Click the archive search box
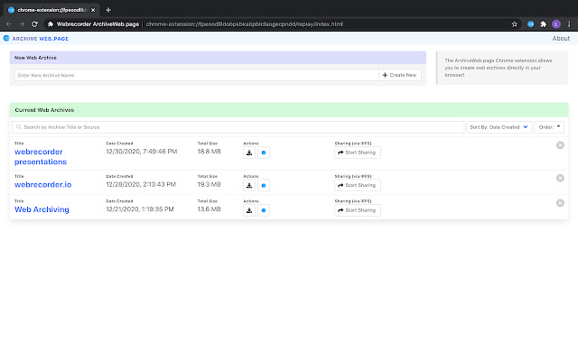 (x=238, y=127)
